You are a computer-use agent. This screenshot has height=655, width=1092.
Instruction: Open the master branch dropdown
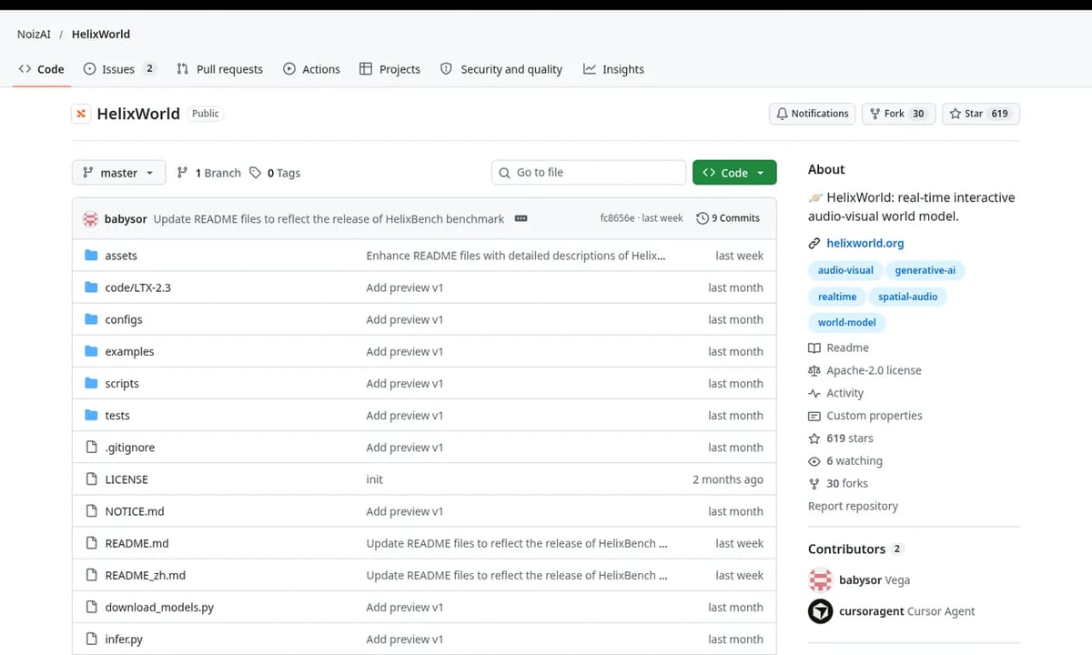click(118, 173)
